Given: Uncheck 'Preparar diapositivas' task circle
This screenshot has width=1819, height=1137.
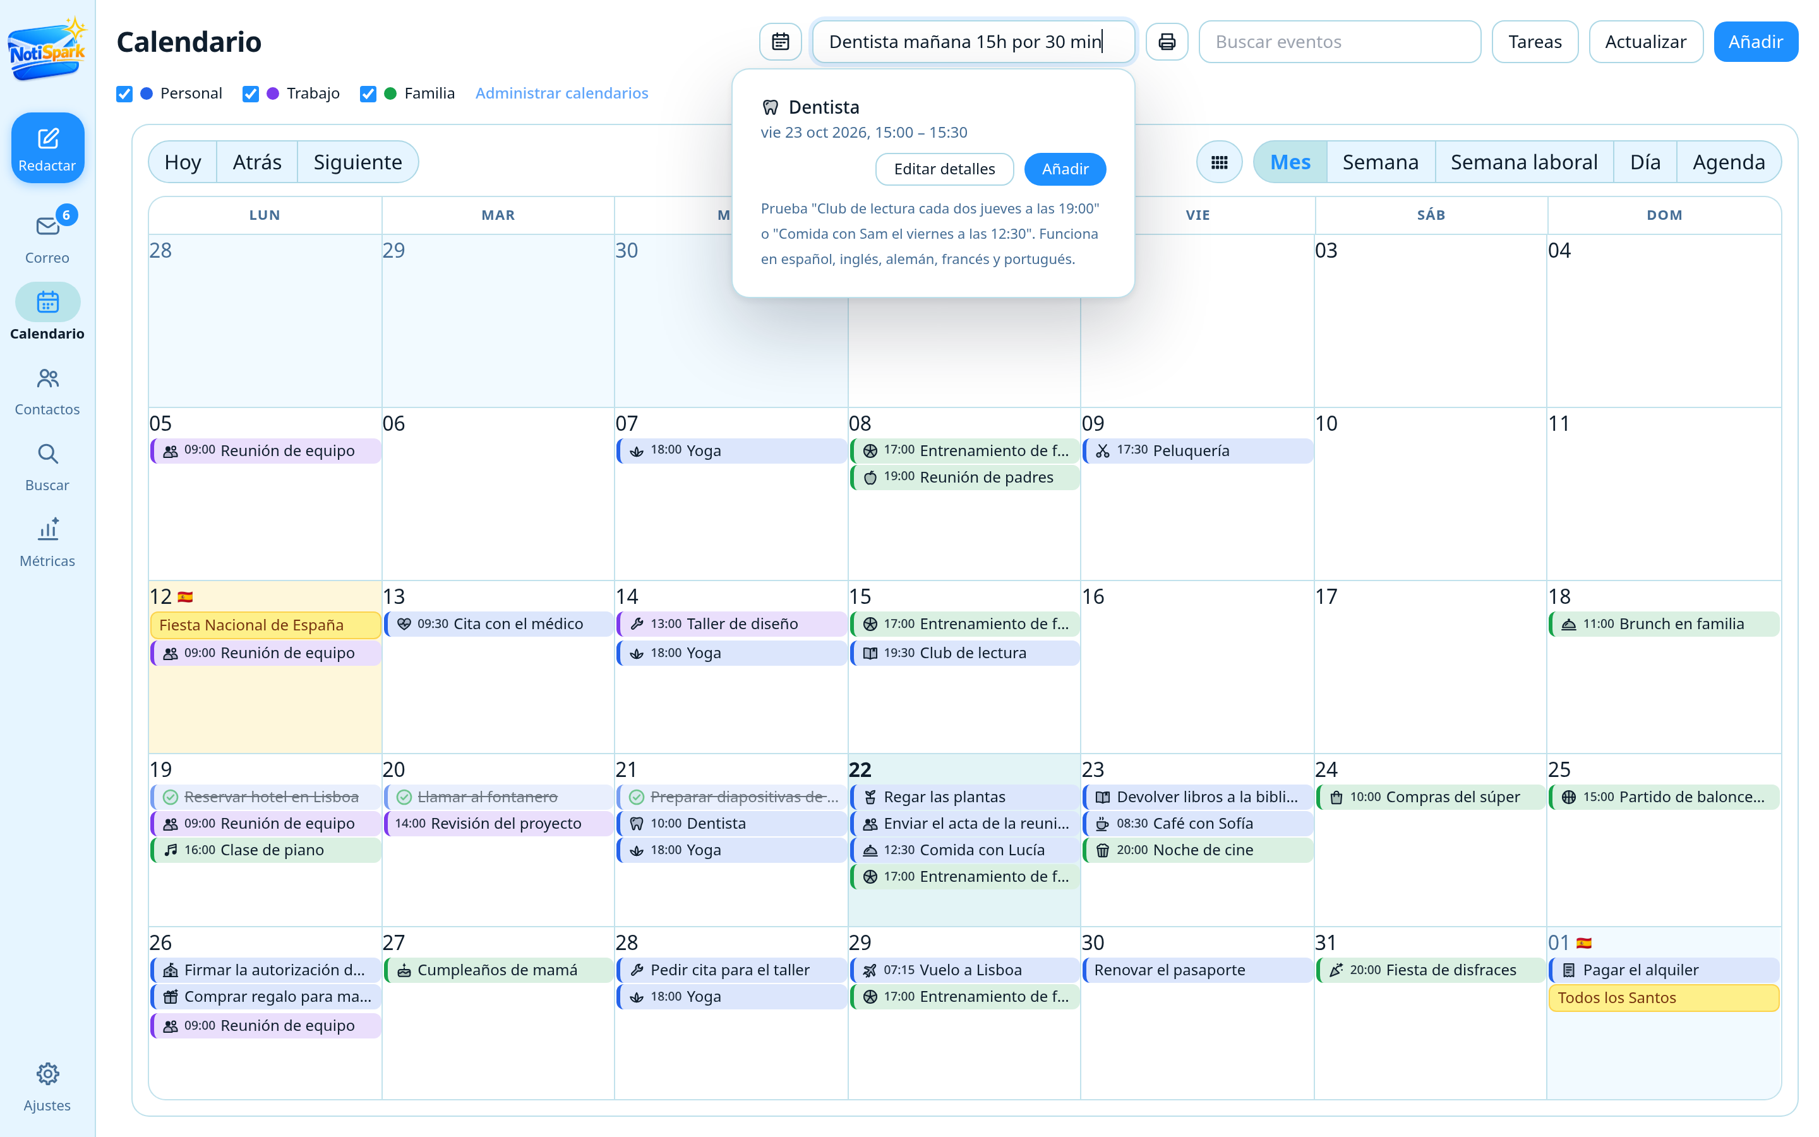Looking at the screenshot, I should pos(637,797).
